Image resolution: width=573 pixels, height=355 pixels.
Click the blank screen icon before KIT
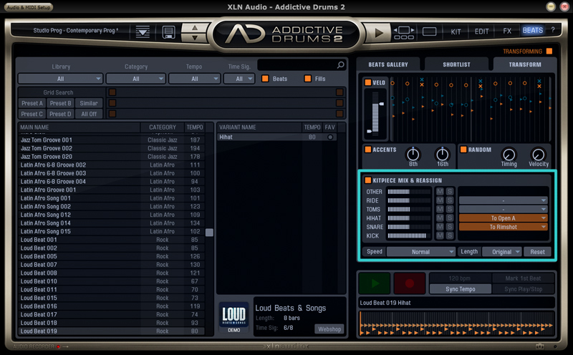click(x=429, y=31)
